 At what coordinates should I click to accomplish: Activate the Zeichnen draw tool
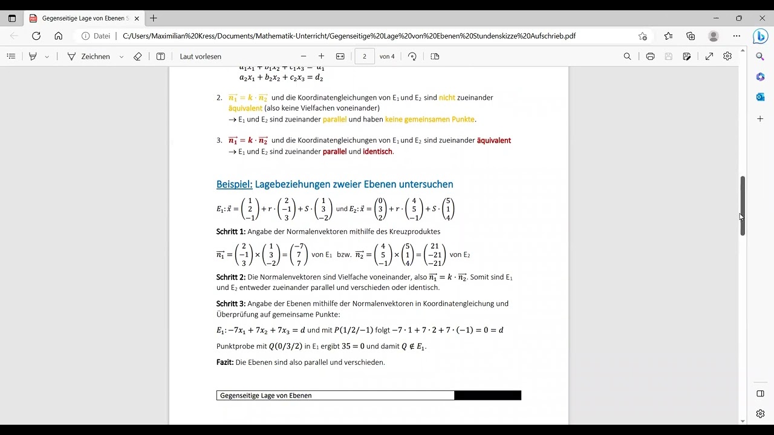tap(88, 56)
